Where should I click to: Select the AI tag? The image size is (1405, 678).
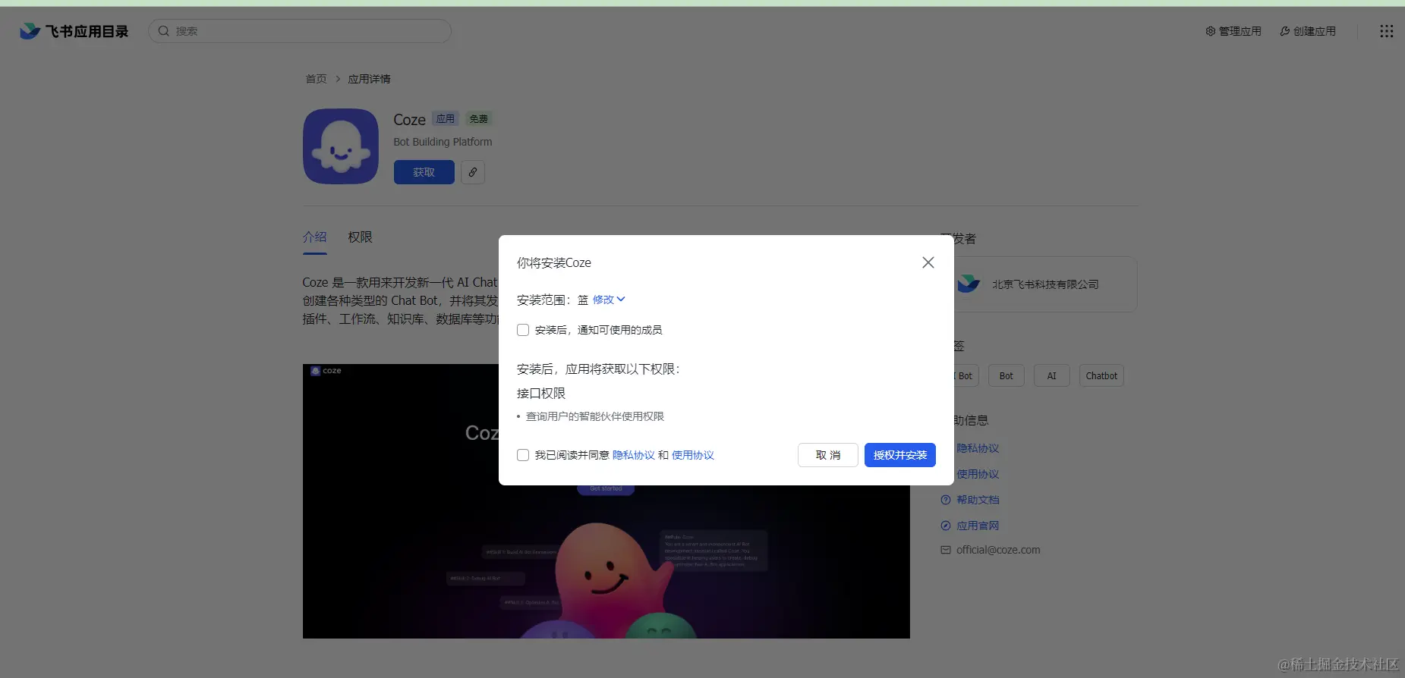1052,375
